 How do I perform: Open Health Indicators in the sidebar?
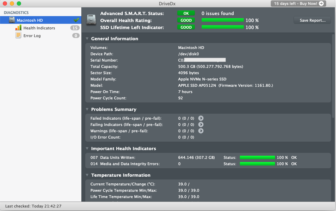tap(41, 28)
